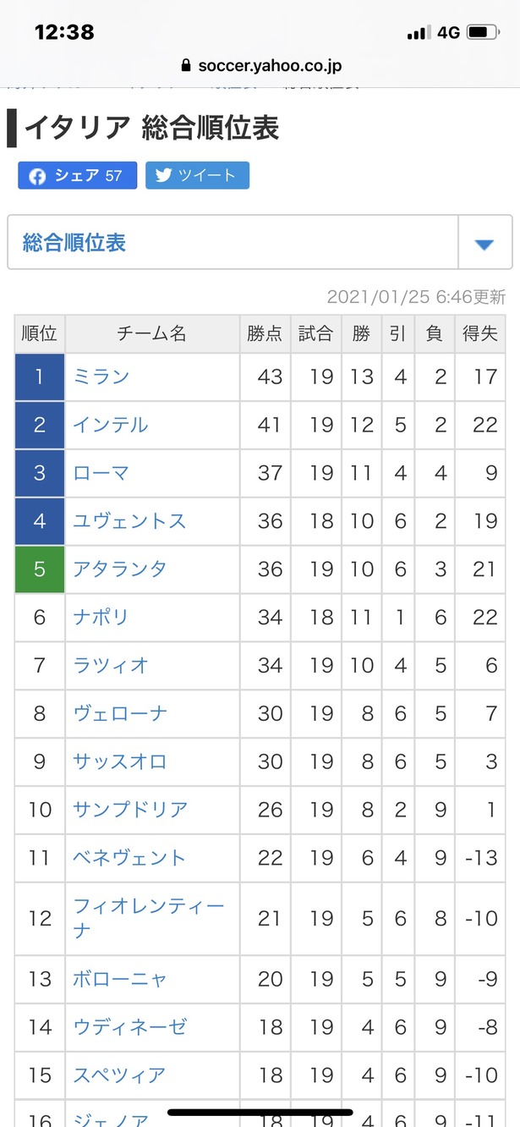Open the フィオレンティーナ team link
Screen dimensions: 520x1127
[x=149, y=919]
